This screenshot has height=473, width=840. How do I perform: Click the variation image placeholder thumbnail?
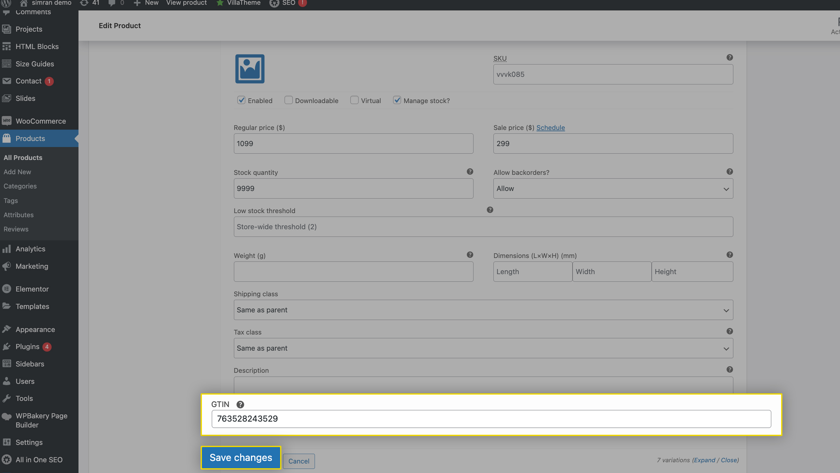tap(250, 69)
